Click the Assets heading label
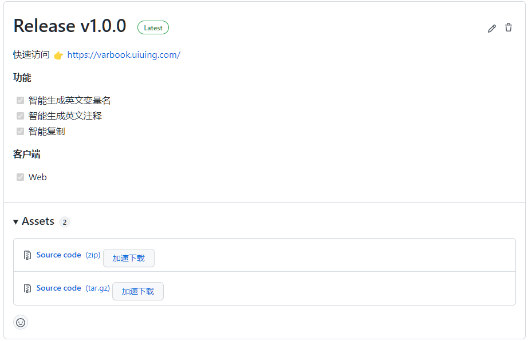528x341 pixels. click(38, 221)
